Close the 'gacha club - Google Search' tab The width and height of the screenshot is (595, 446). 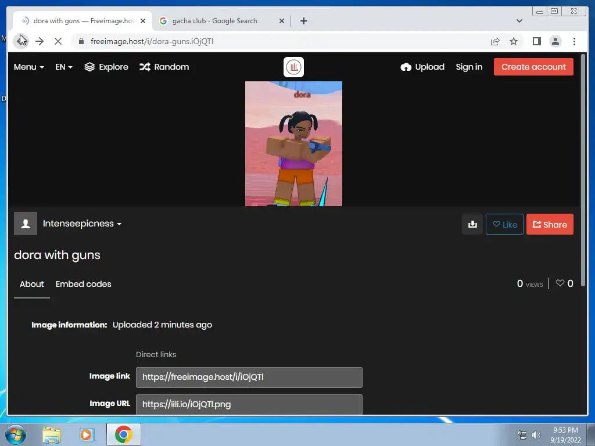[x=282, y=21]
